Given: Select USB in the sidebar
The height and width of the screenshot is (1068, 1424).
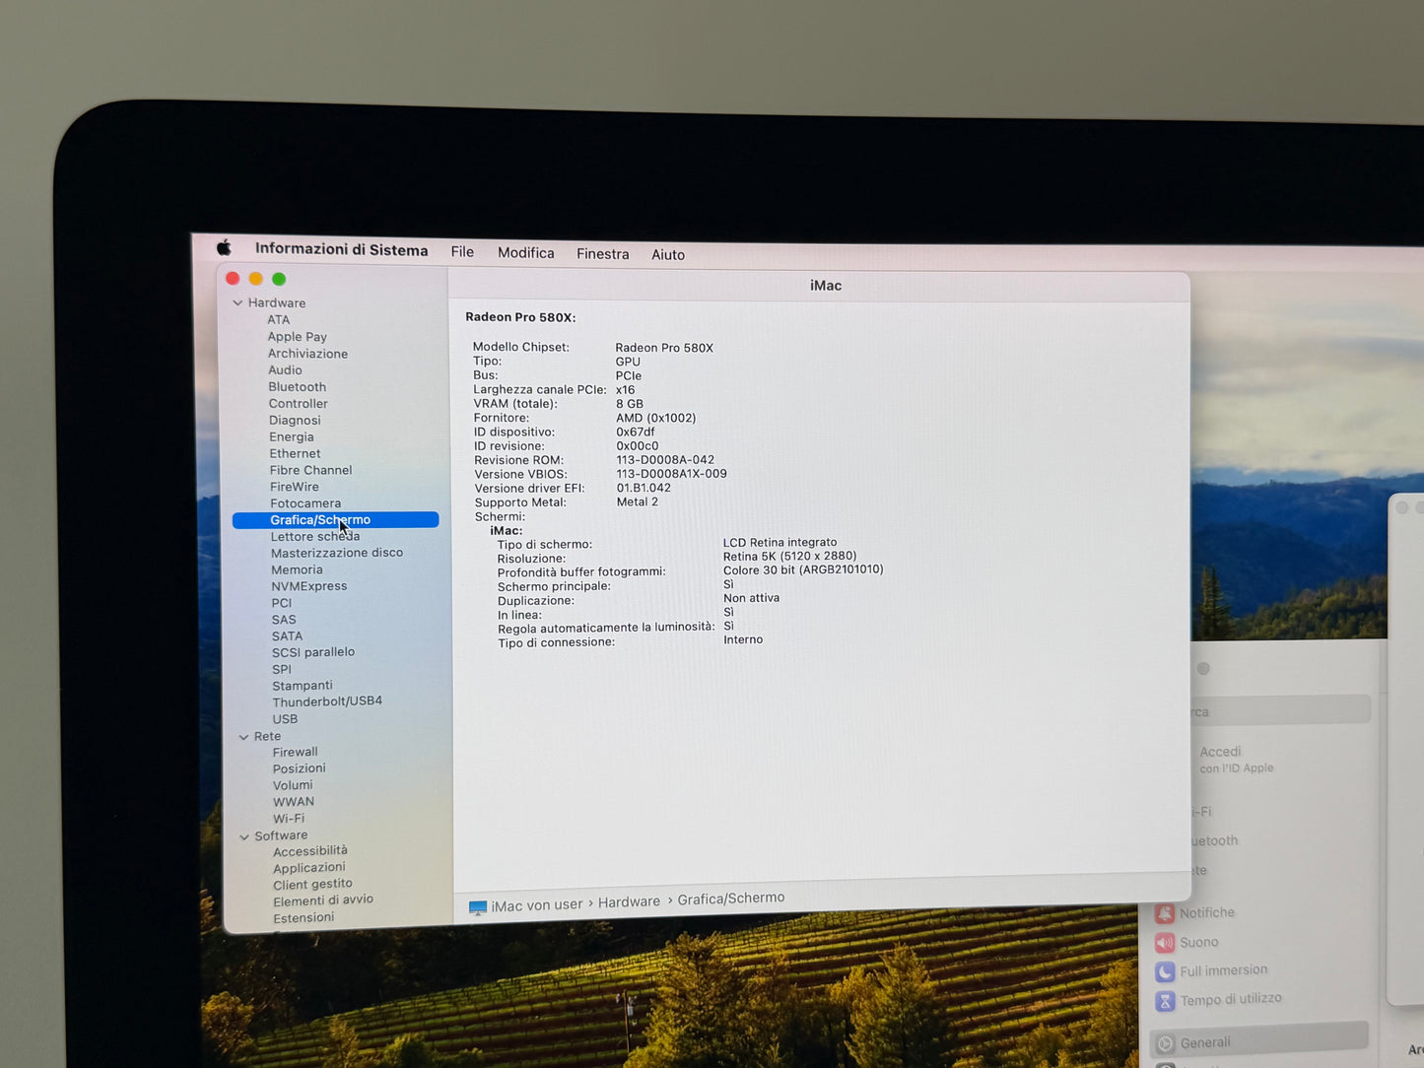Looking at the screenshot, I should pyautogui.click(x=285, y=719).
